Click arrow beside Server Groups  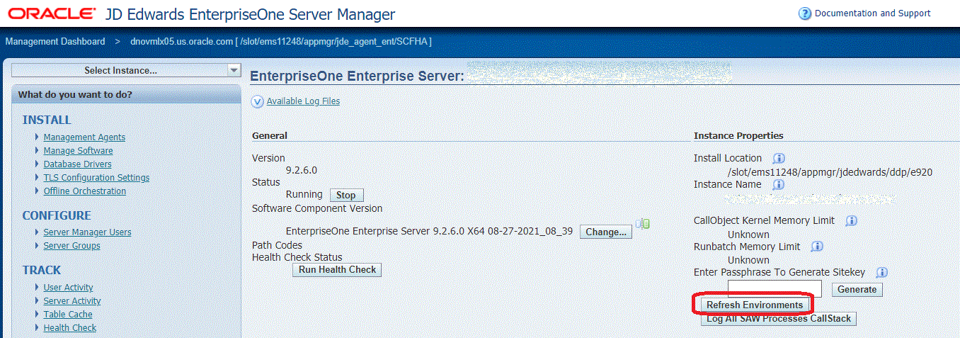[37, 245]
